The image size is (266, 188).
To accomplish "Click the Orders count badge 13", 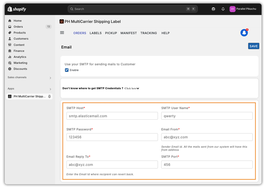I will tap(48, 27).
